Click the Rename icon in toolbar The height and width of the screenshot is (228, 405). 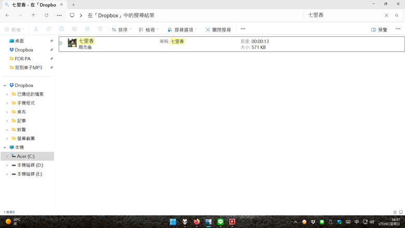[74, 29]
